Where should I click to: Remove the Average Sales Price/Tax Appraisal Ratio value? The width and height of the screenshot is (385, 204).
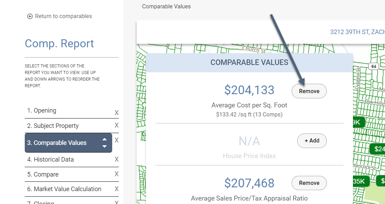click(x=309, y=182)
